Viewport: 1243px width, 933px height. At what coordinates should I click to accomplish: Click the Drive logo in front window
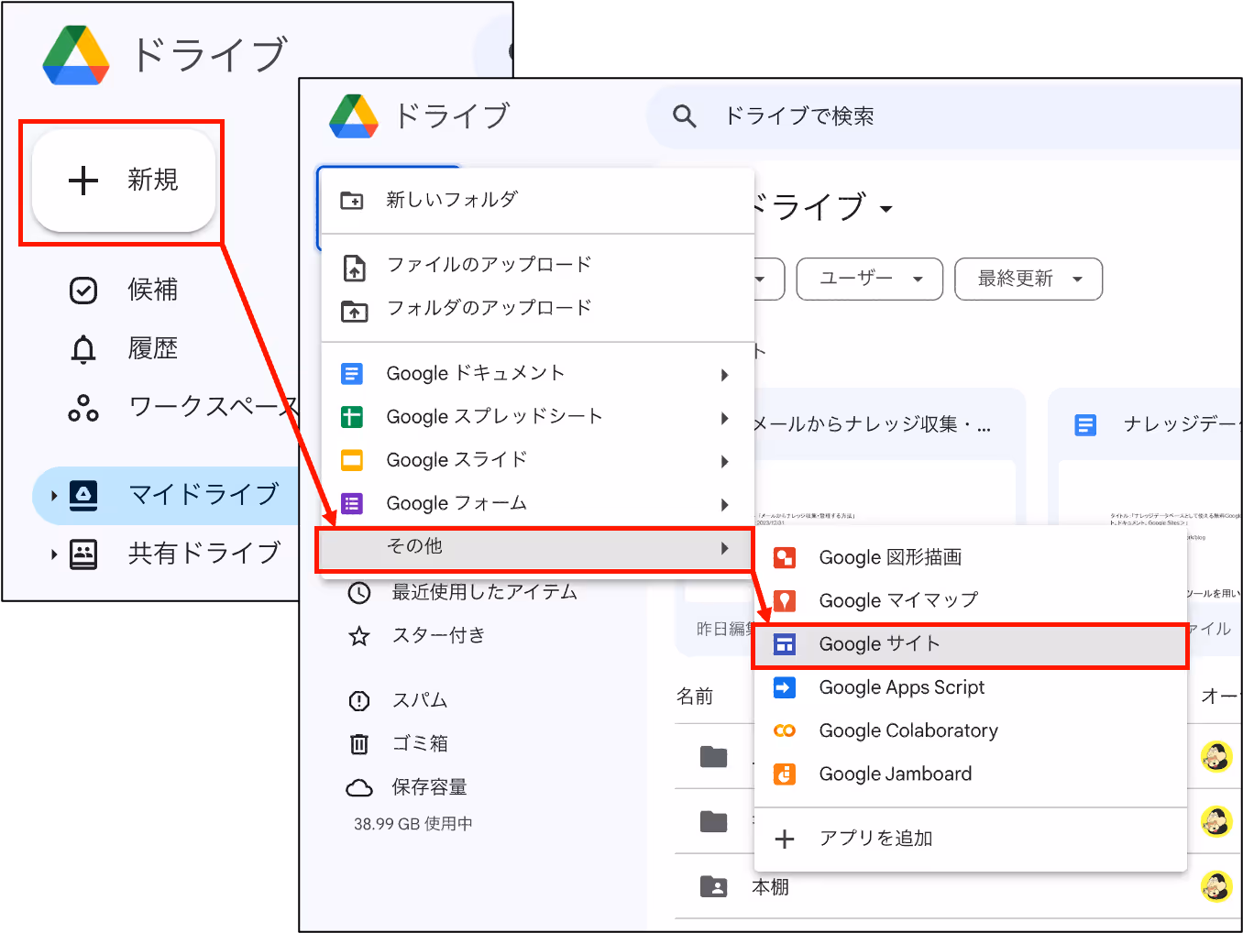[x=354, y=116]
